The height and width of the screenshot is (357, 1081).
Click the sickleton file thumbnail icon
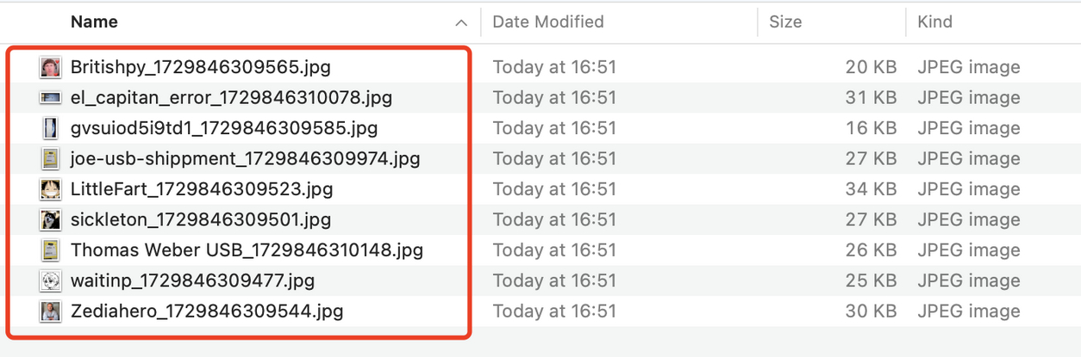tap(51, 220)
